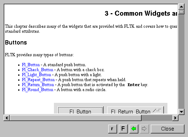Follow the Fl_Light_Button link
The image size is (188, 137).
[x=37, y=75]
